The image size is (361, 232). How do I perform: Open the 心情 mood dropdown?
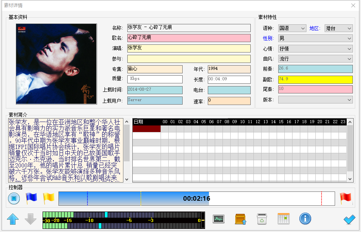coord(315,49)
